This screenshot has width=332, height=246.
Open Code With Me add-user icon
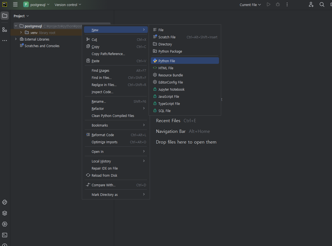point(311,5)
